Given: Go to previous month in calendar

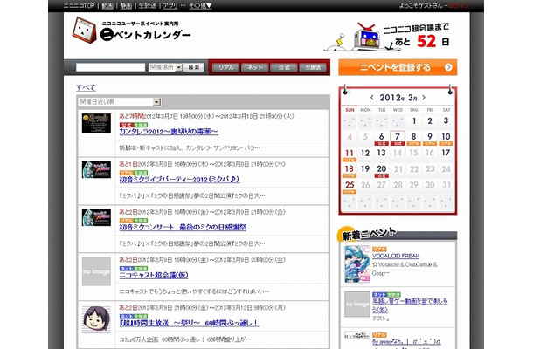Looking at the screenshot, I should click(372, 98).
